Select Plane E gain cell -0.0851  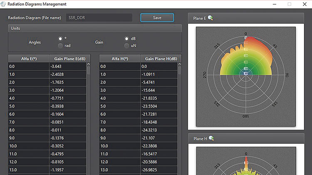tap(68, 122)
